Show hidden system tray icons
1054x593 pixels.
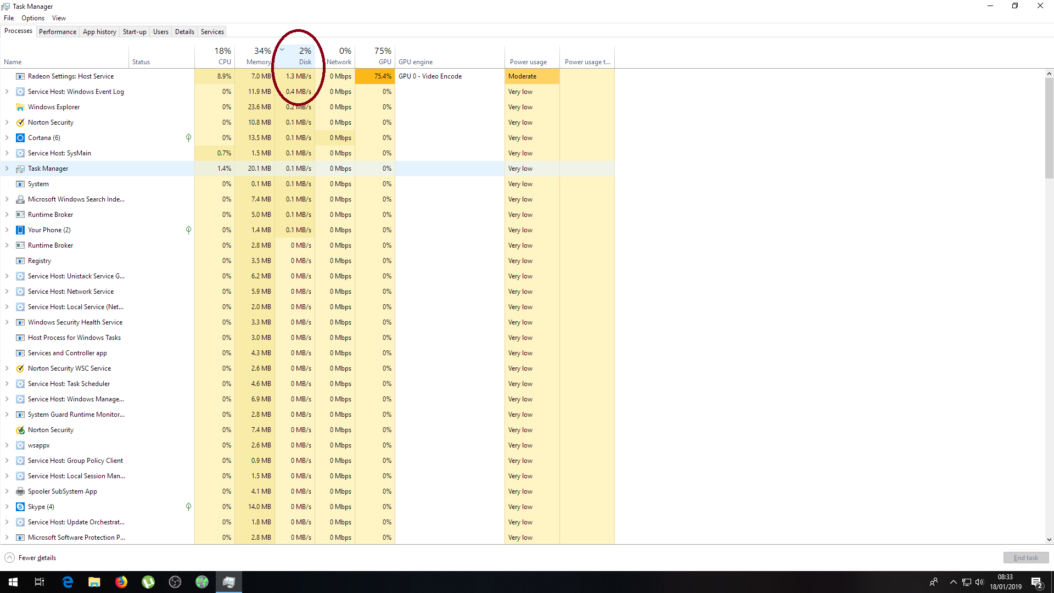[x=954, y=582]
